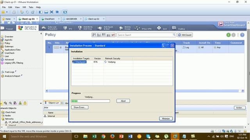Open the Desktop blade tab
The width and height of the screenshot is (250, 140).
(179, 28)
